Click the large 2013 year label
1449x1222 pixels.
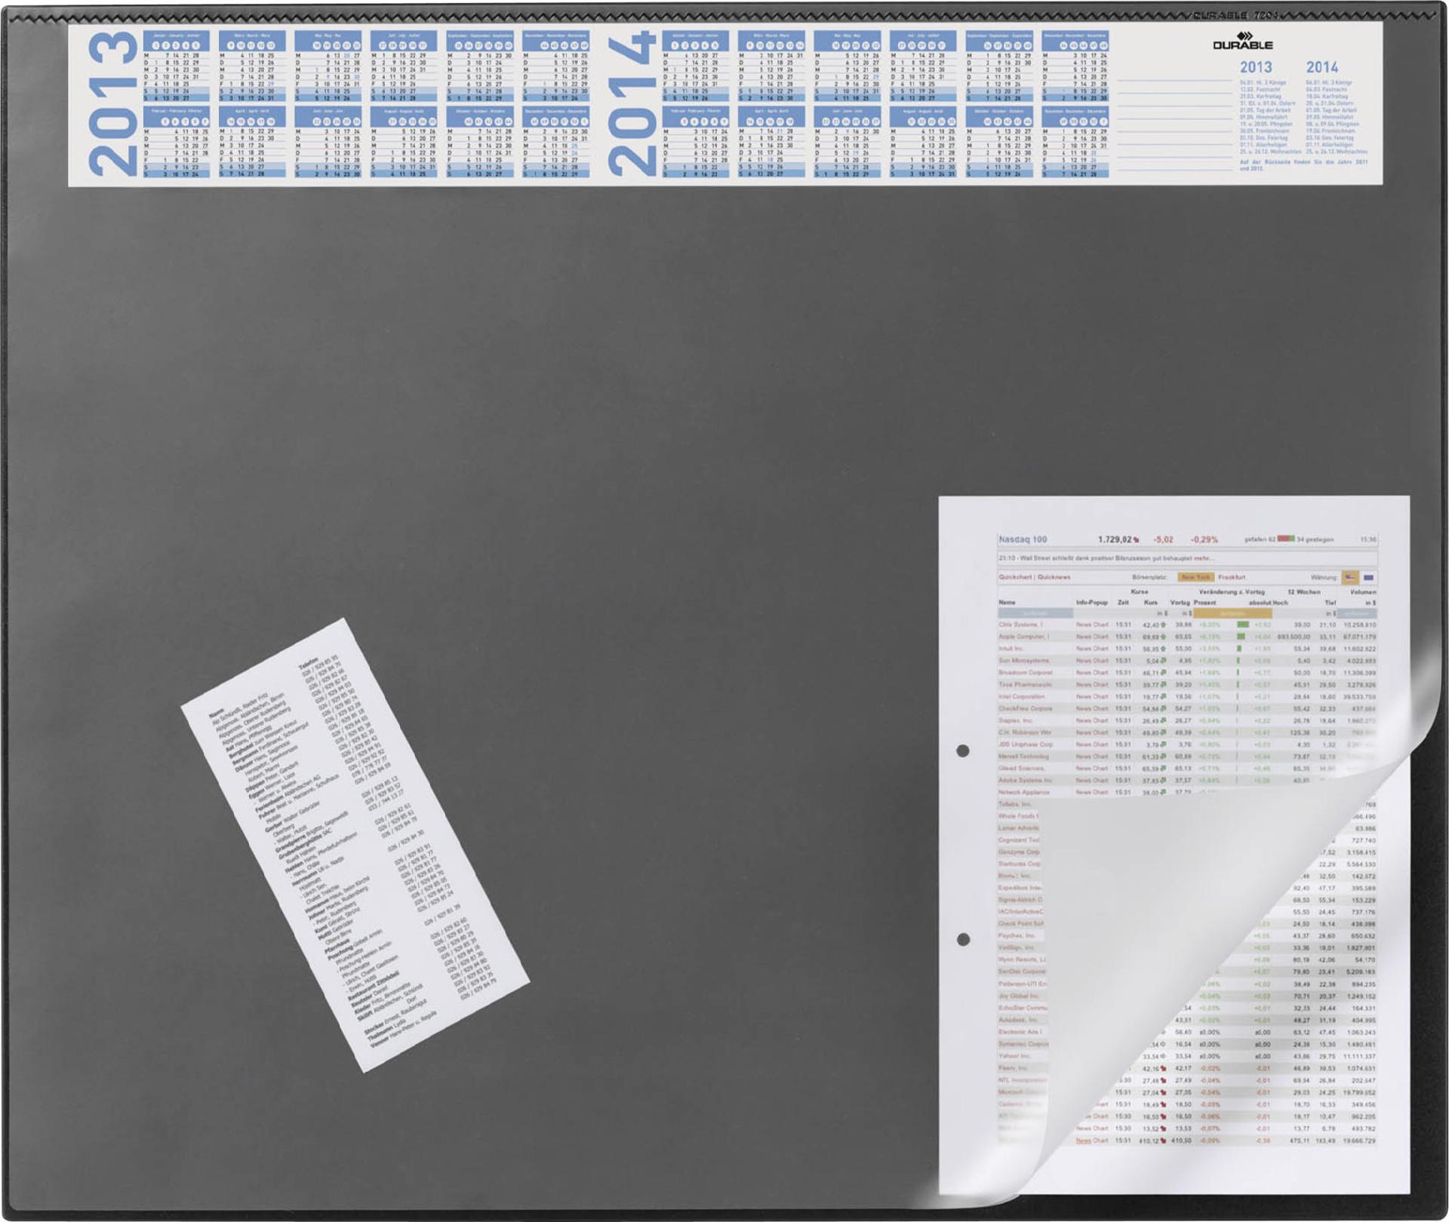click(x=113, y=103)
